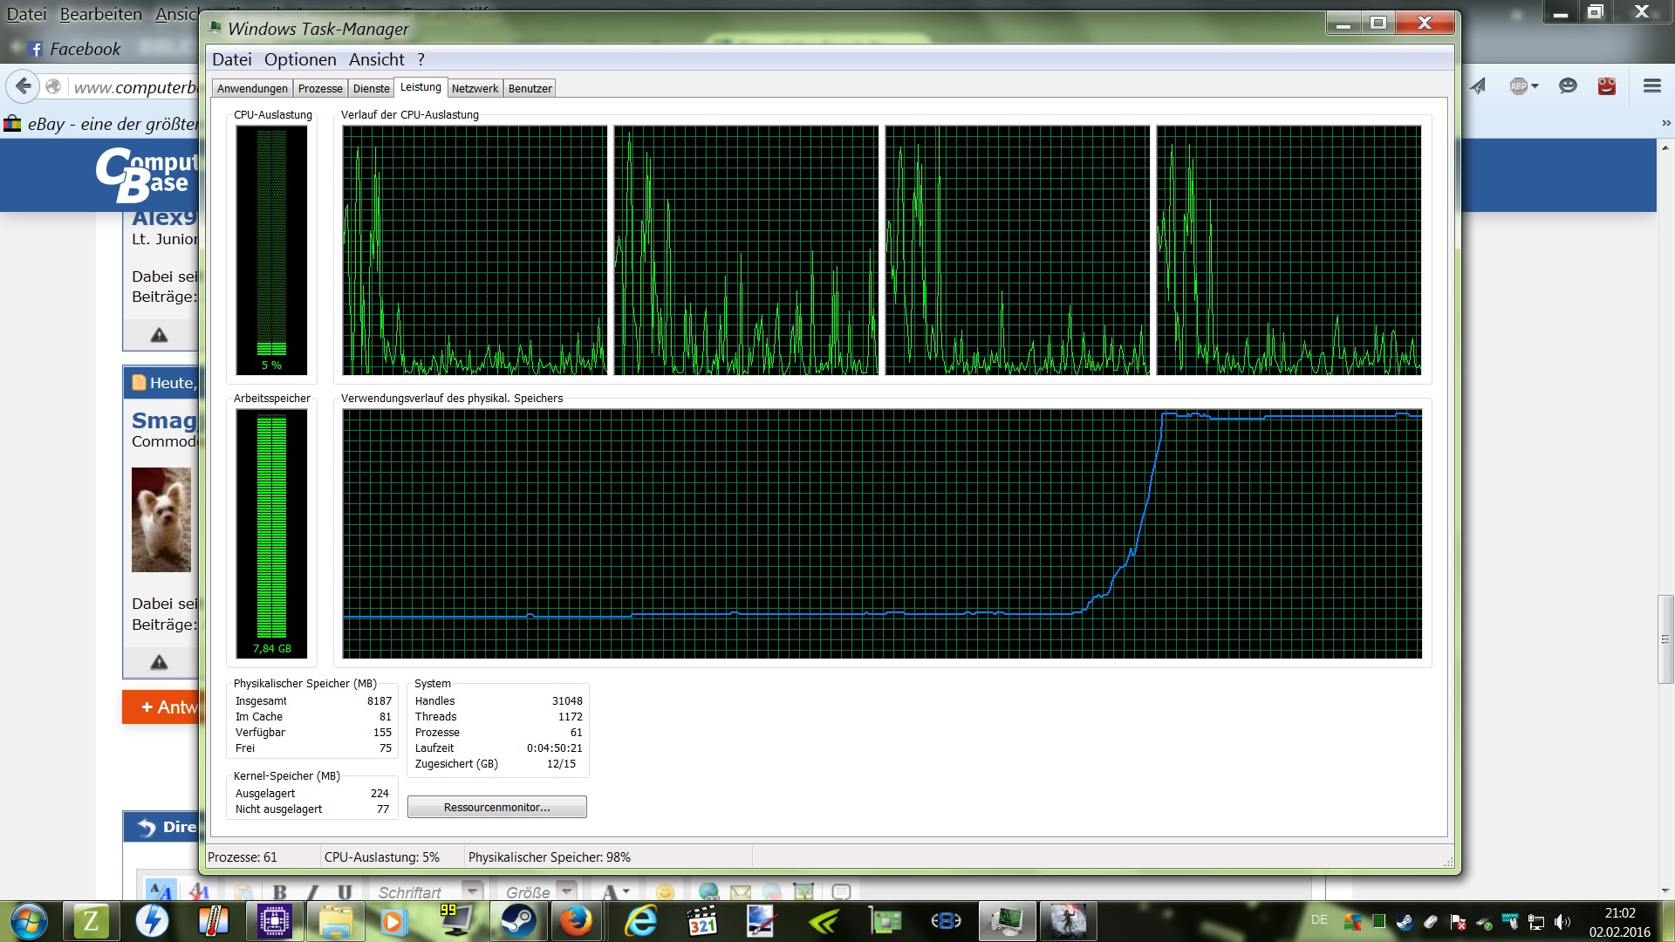Open the Optionen menu
This screenshot has height=942, width=1675.
pyautogui.click(x=300, y=59)
